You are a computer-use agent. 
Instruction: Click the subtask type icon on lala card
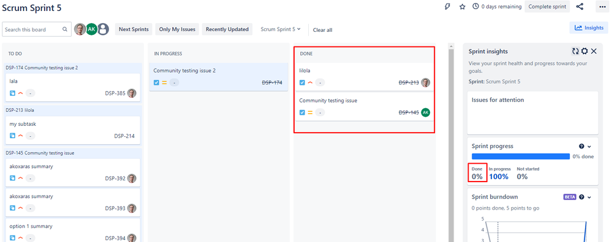pos(12,94)
